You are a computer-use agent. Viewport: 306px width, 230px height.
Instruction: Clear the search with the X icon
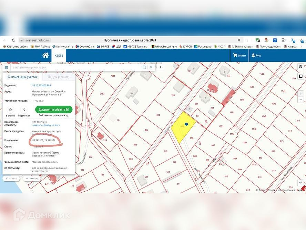click(x=151, y=67)
